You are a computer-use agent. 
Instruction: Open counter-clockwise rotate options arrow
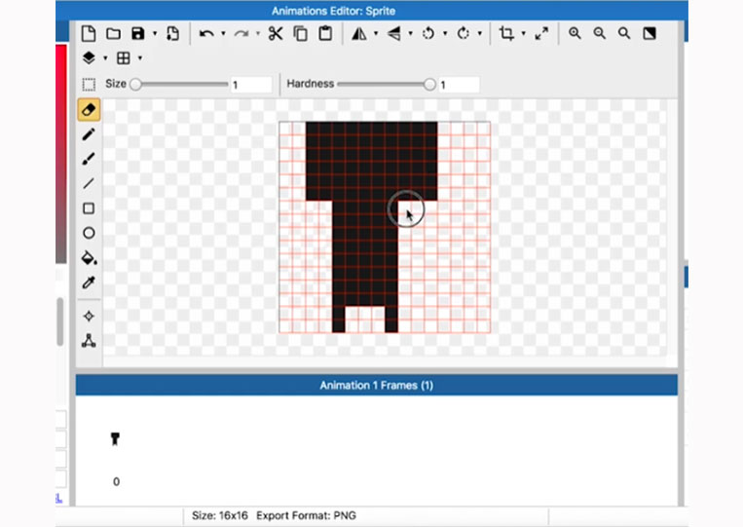(445, 34)
